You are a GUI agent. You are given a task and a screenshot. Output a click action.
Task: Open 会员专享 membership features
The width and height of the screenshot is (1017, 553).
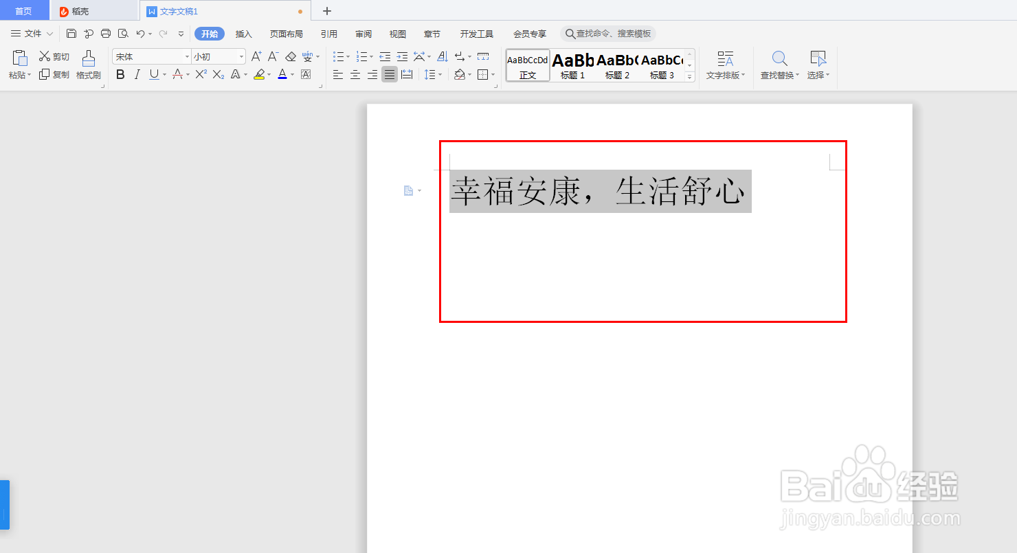click(529, 33)
